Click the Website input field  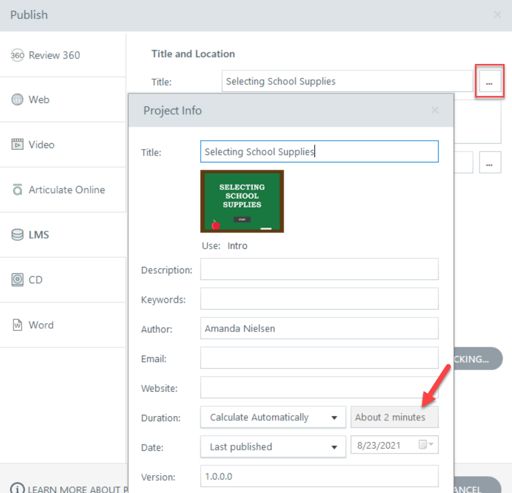(x=319, y=388)
